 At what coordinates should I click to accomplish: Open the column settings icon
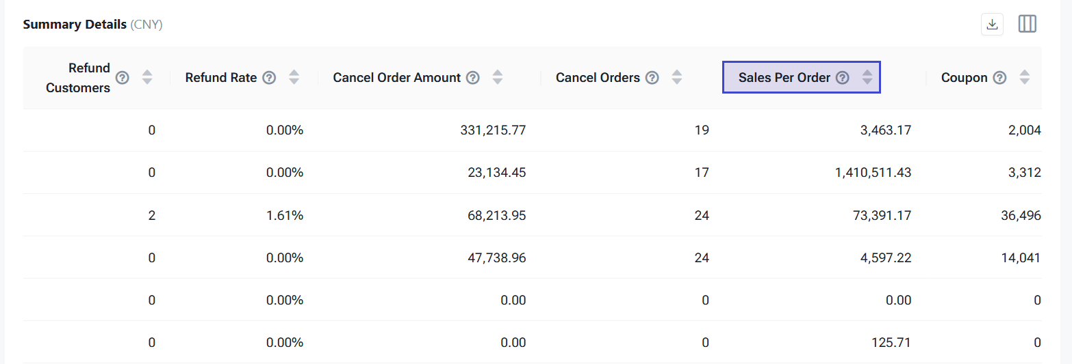click(x=1027, y=25)
